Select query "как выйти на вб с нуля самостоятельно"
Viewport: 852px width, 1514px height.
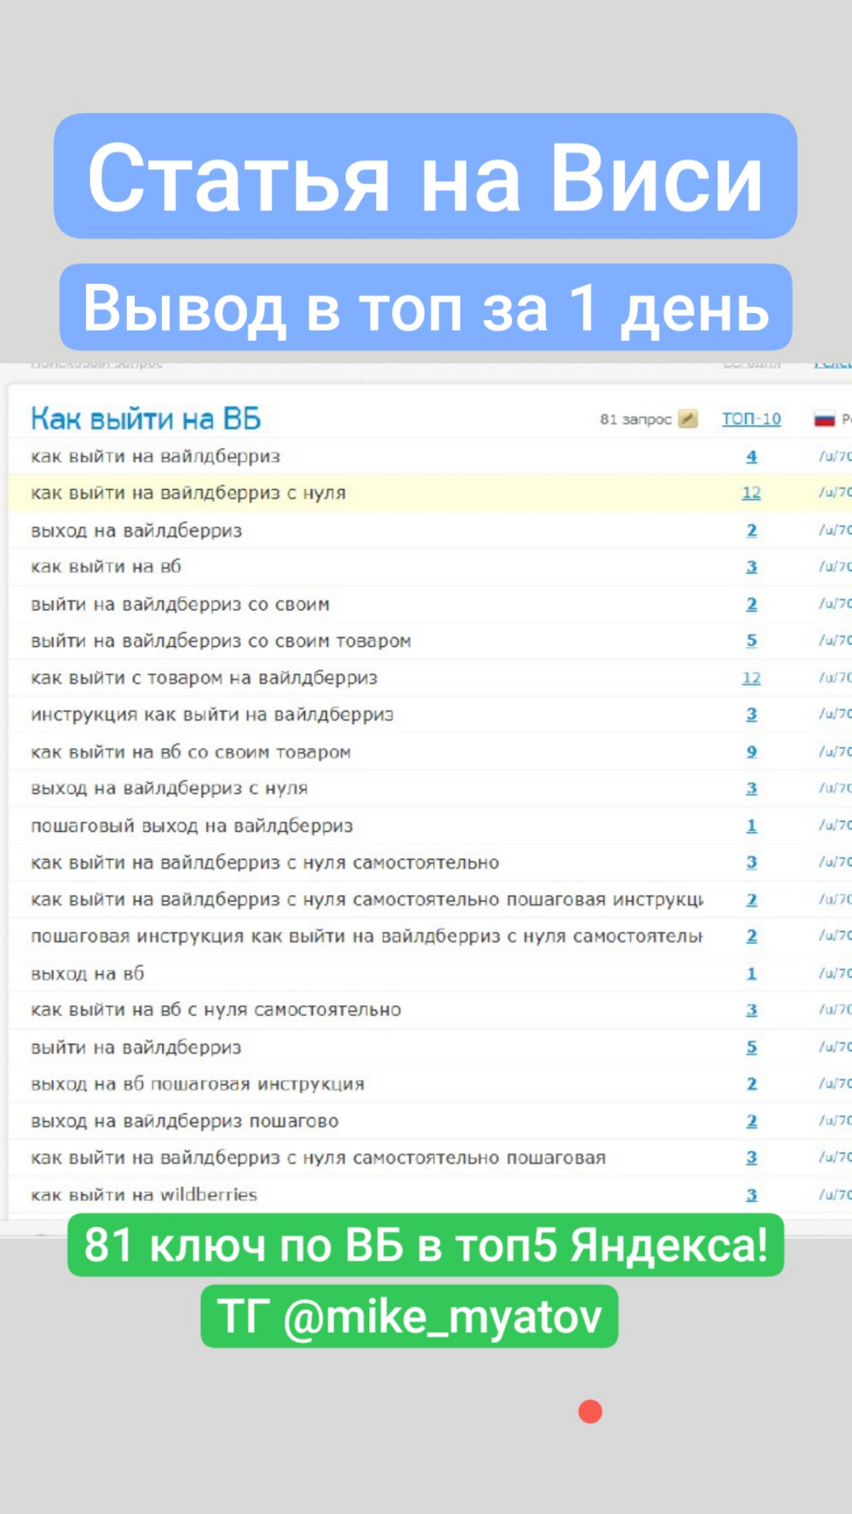(x=216, y=1010)
